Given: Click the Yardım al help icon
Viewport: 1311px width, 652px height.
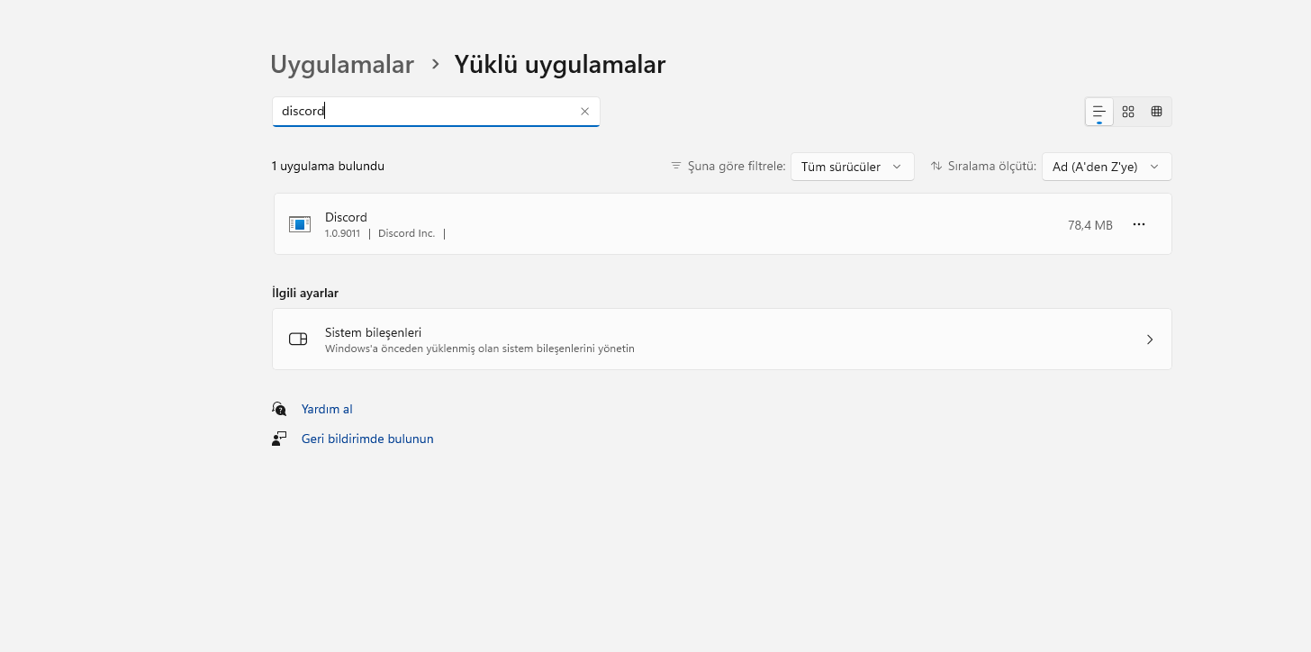Looking at the screenshot, I should (279, 409).
